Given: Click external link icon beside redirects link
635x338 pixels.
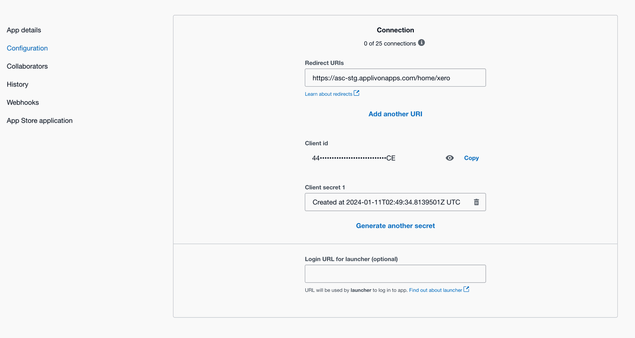Looking at the screenshot, I should [x=357, y=93].
